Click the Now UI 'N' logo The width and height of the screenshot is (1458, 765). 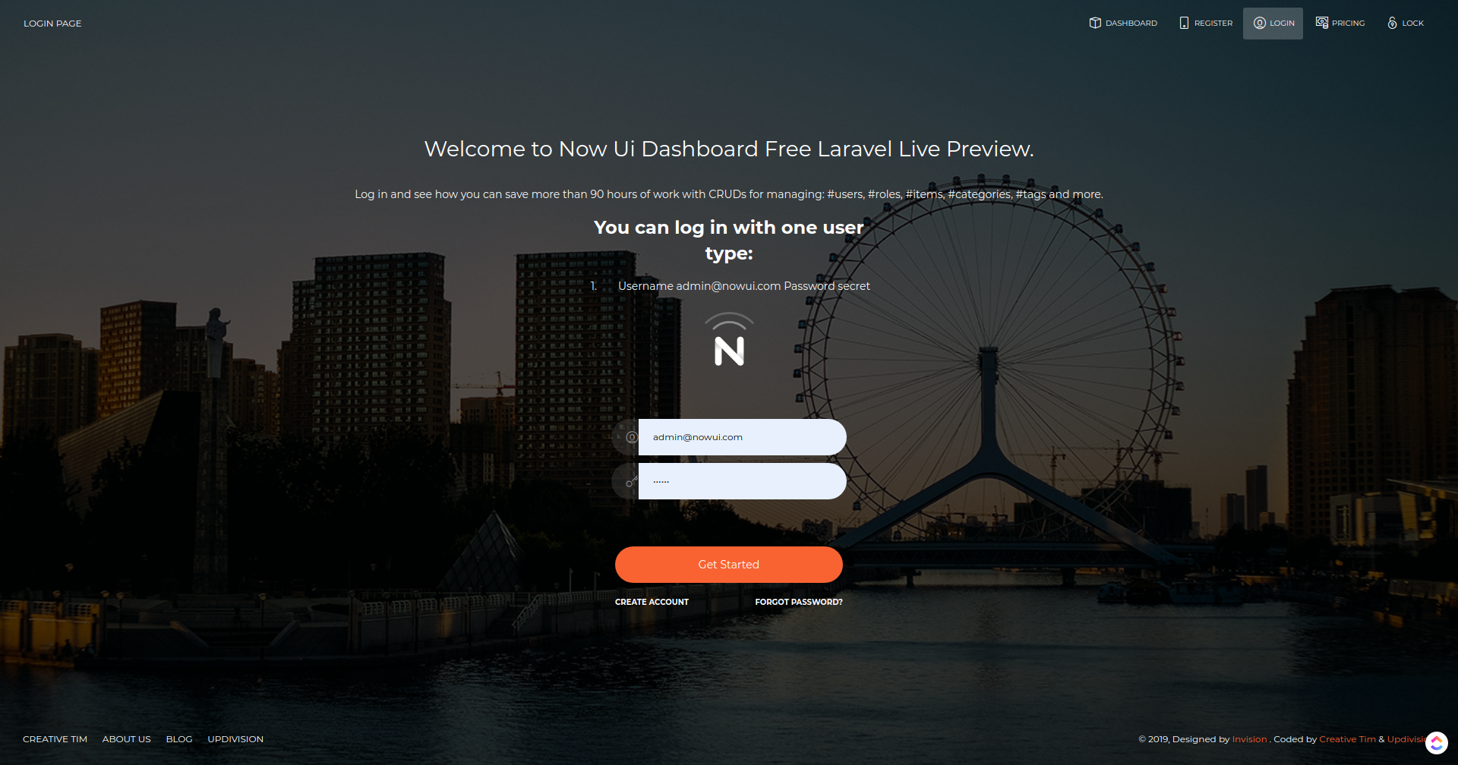(x=729, y=340)
